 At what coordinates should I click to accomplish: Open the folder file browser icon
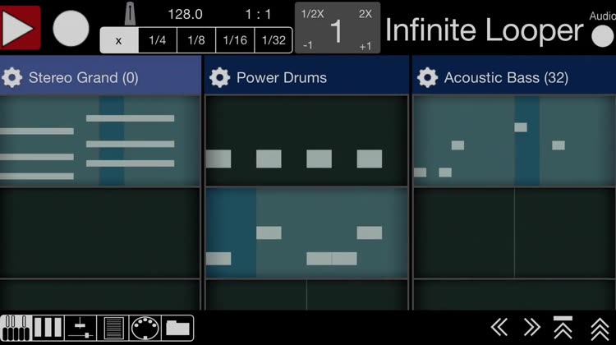177,328
